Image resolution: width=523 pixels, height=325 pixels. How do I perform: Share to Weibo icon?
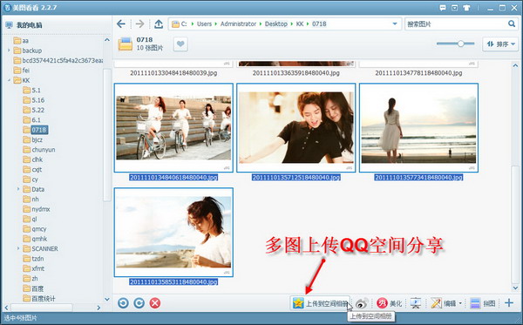[362, 303]
